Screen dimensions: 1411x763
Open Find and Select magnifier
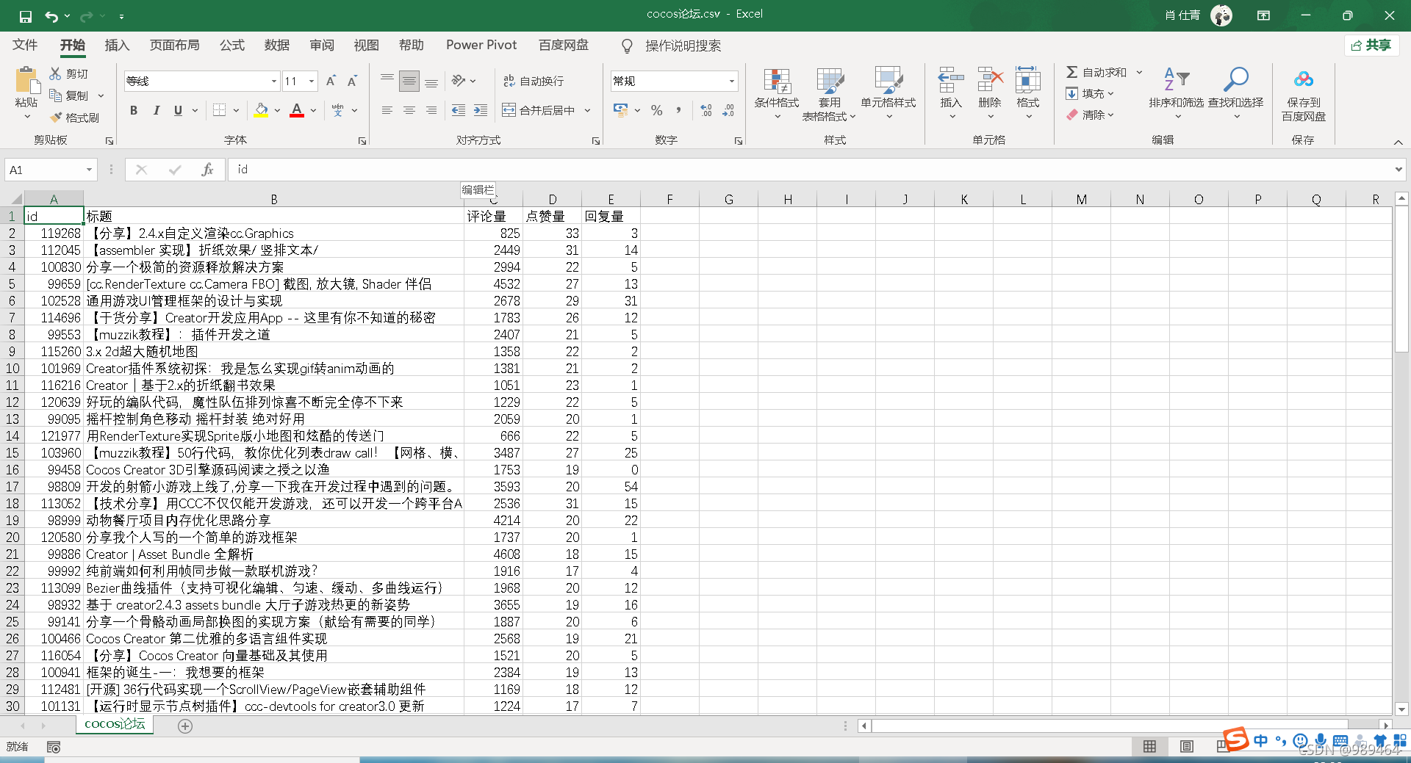[1235, 93]
